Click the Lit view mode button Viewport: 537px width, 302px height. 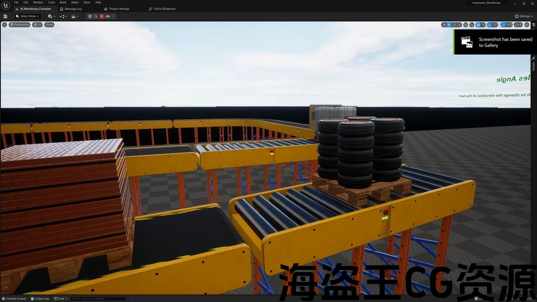pyautogui.click(x=37, y=25)
